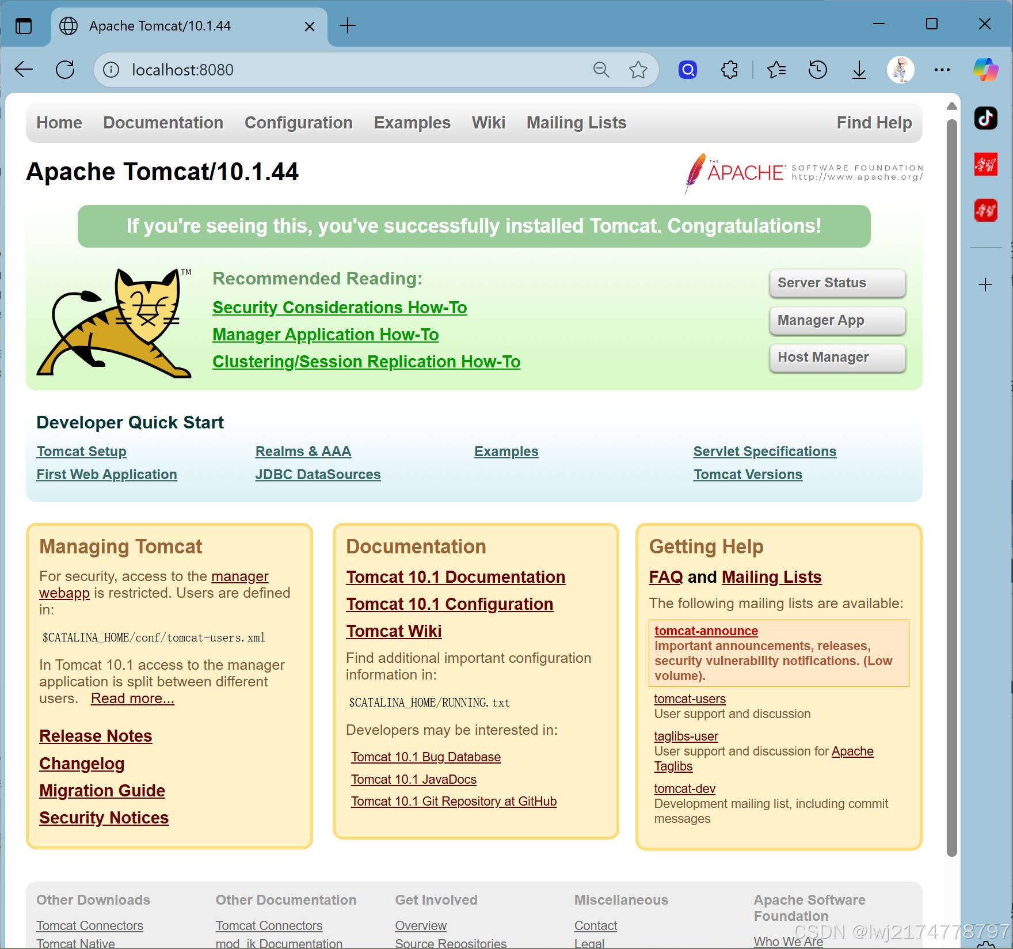This screenshot has width=1013, height=949.
Task: Open the Extensions puzzle icon
Action: click(x=729, y=70)
